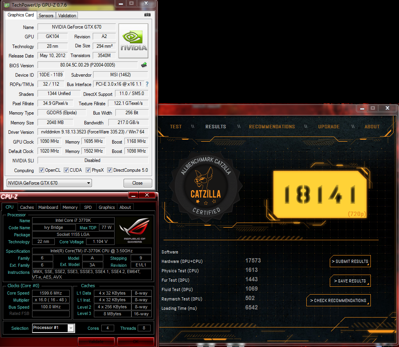Screen dimensions: 399x347
Task: Switch to GPU-Z Sensors tab
Action: pyautogui.click(x=46, y=16)
